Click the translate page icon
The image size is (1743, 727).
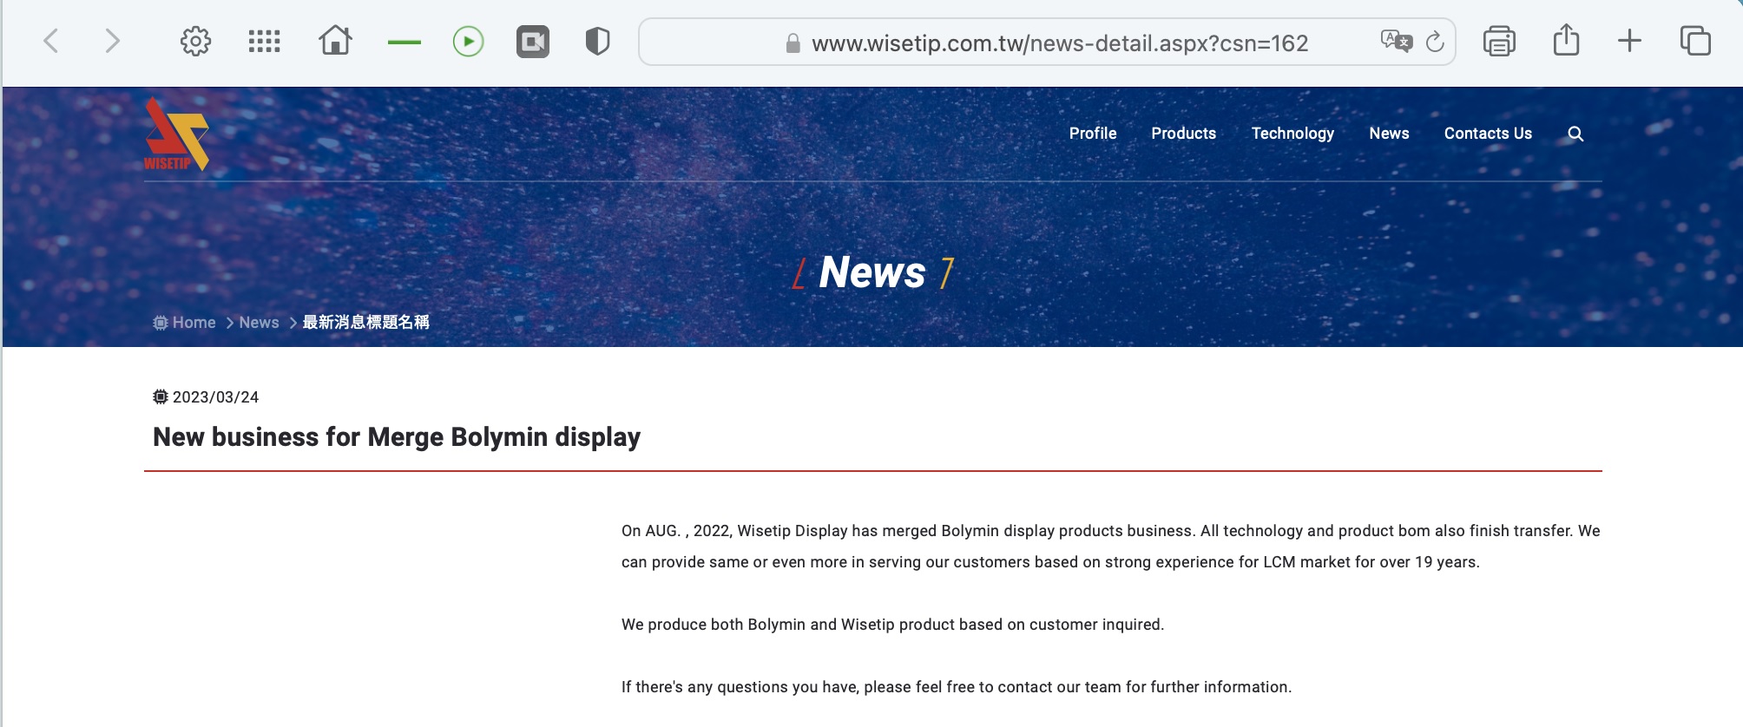click(x=1397, y=41)
